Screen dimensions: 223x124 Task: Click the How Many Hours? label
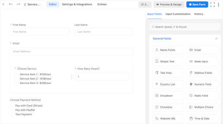tap(89, 69)
